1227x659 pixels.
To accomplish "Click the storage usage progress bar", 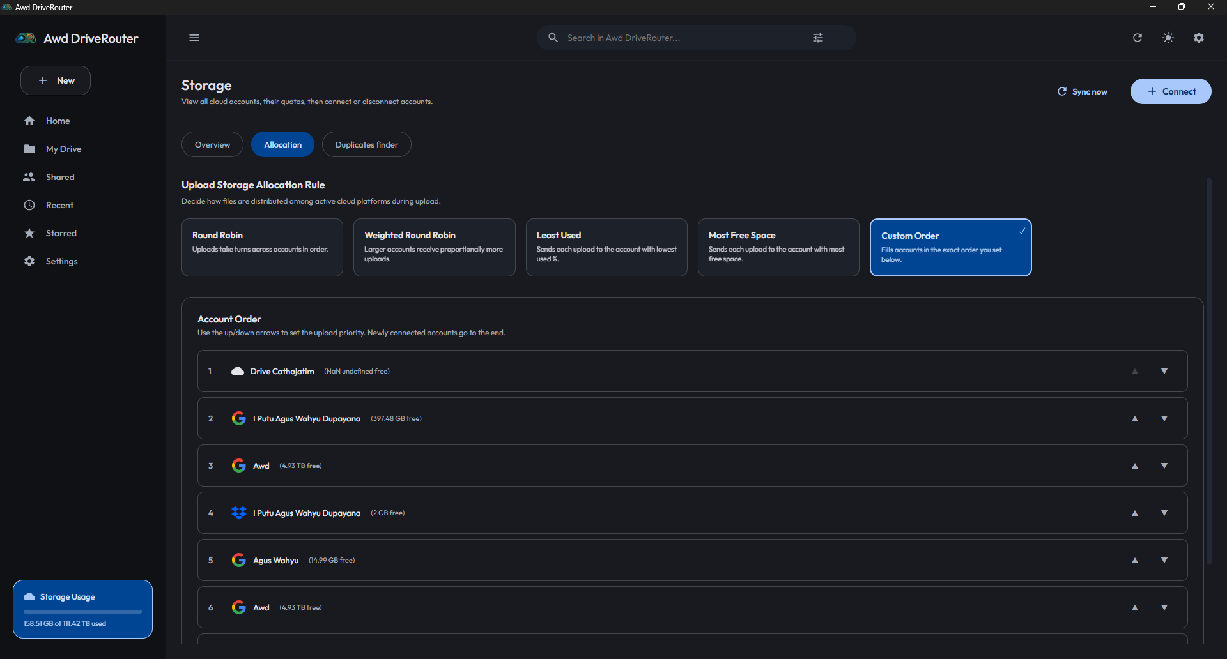I will pos(82,612).
